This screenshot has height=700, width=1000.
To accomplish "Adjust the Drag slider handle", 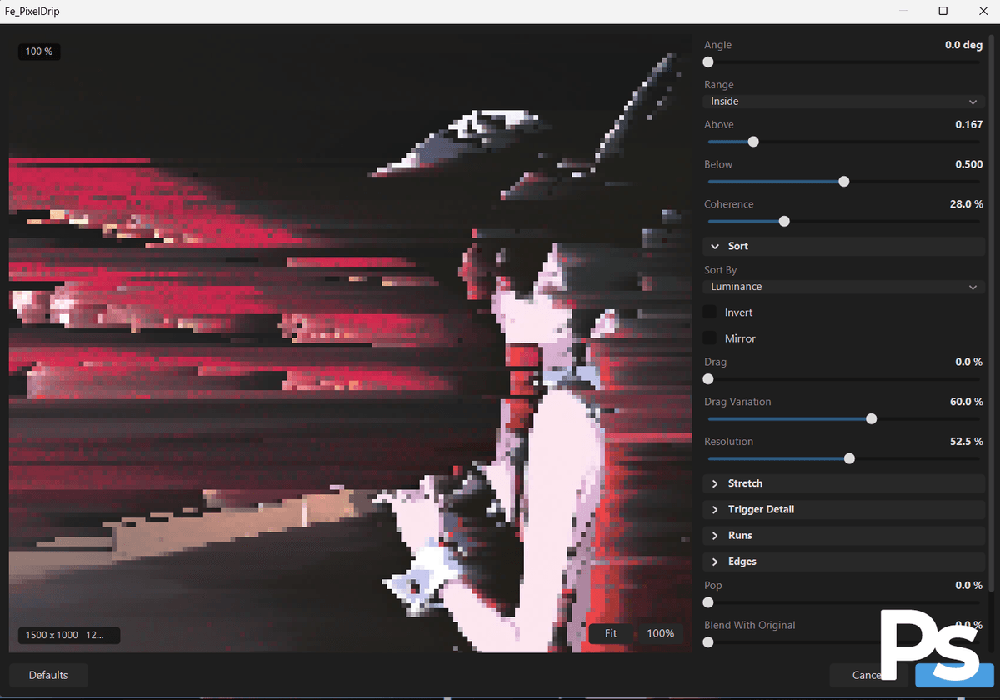I will (708, 379).
